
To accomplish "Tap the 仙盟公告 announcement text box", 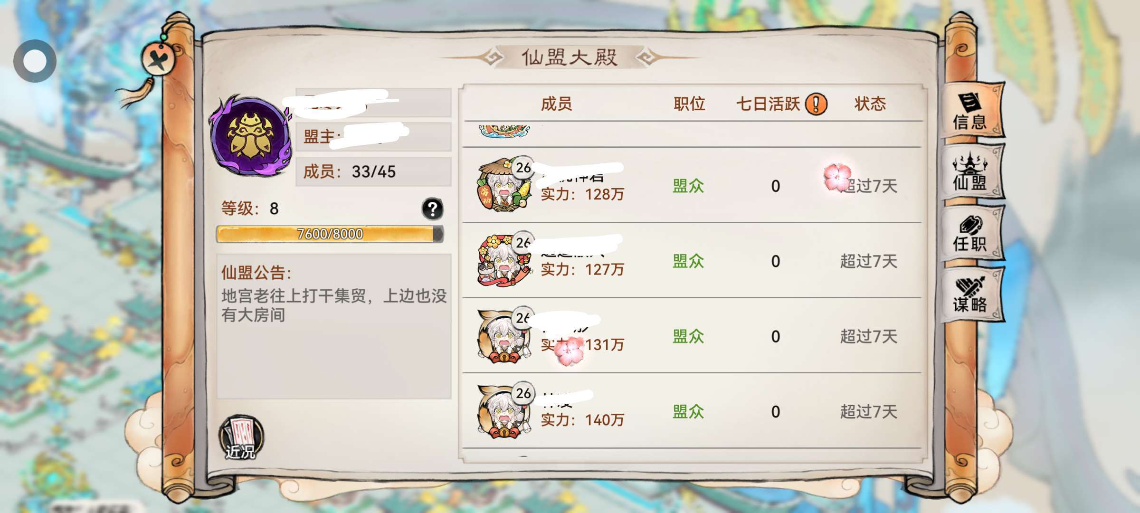I will tap(334, 326).
